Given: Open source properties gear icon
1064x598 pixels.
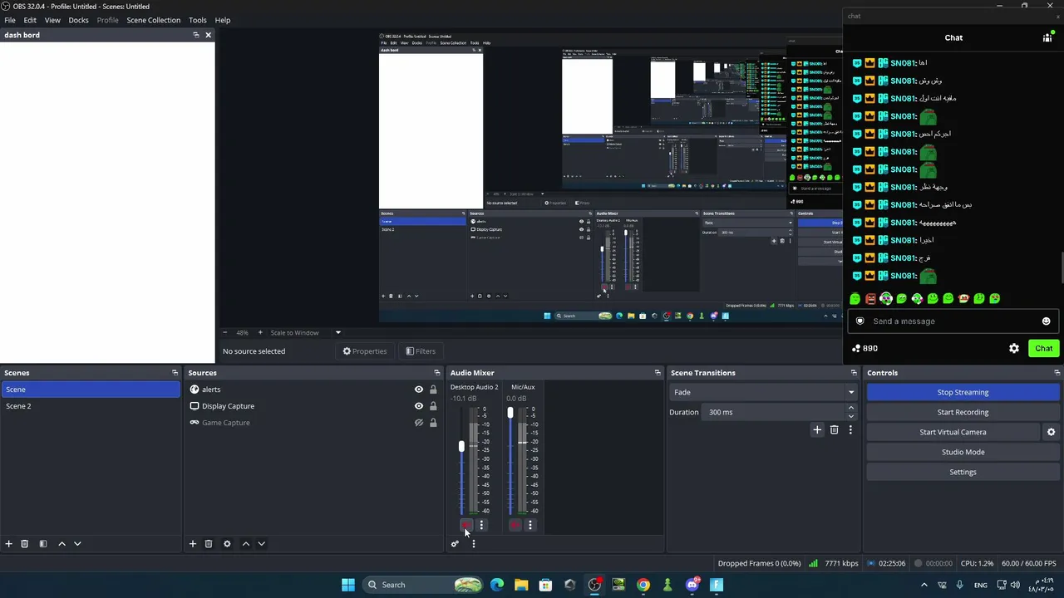Looking at the screenshot, I should (227, 543).
